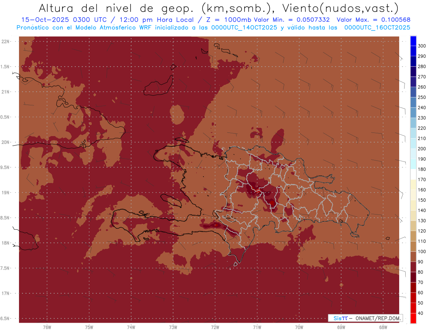Screen dimensions: 430x332
Task: Choose the dark maroon swatch between 70 and 80
Action: click(413, 277)
